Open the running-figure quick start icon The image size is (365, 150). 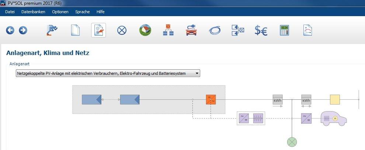click(52, 30)
